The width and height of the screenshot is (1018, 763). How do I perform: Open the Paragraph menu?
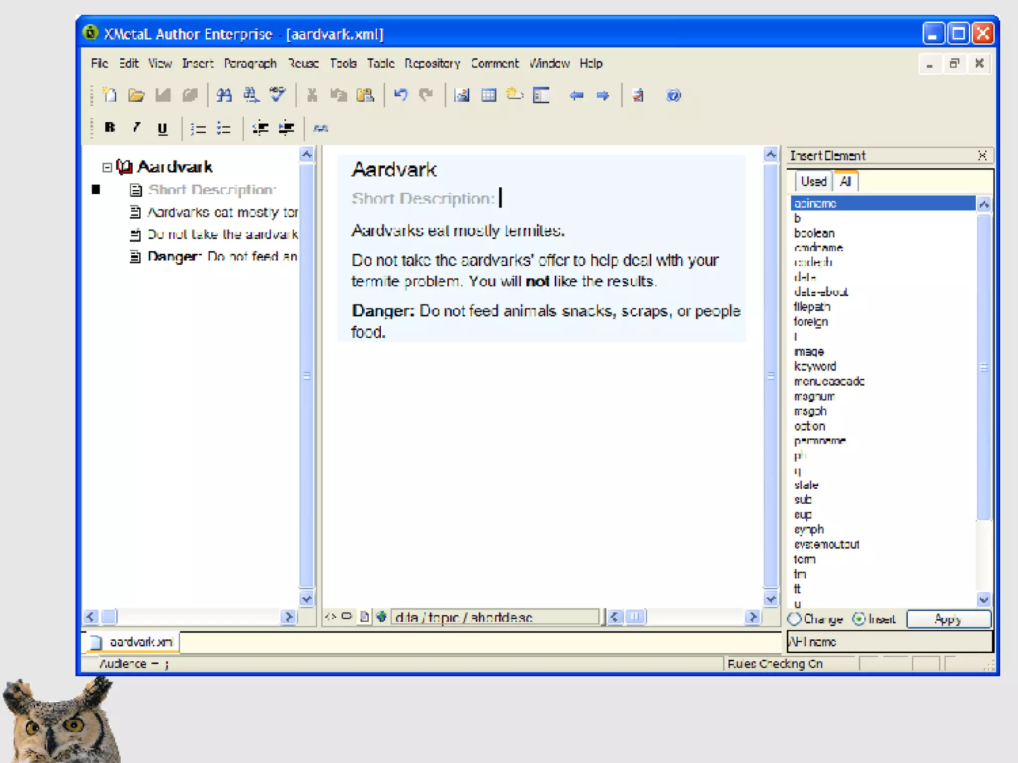coord(250,64)
